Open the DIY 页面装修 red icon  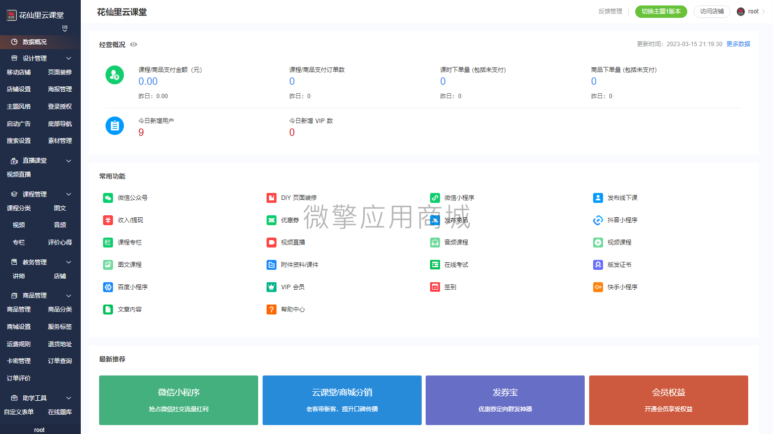(x=272, y=198)
